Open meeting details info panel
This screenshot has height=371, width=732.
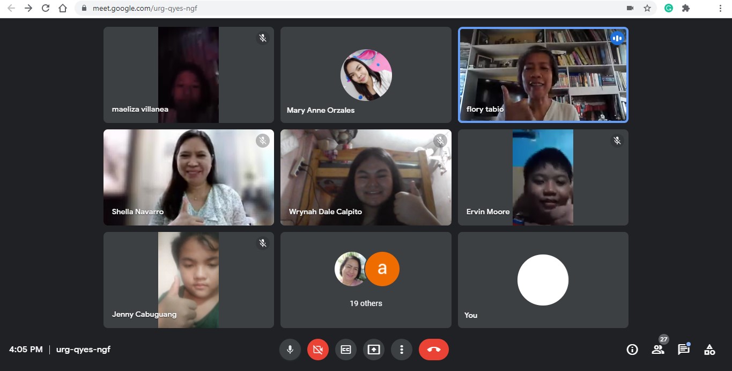[x=632, y=349]
